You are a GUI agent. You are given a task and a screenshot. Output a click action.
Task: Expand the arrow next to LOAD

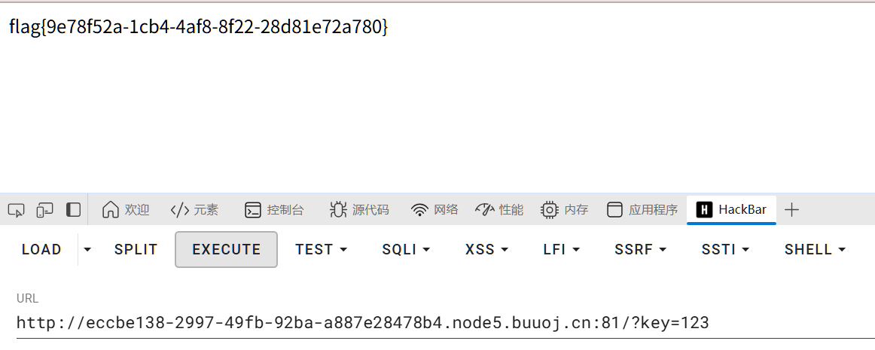point(87,250)
